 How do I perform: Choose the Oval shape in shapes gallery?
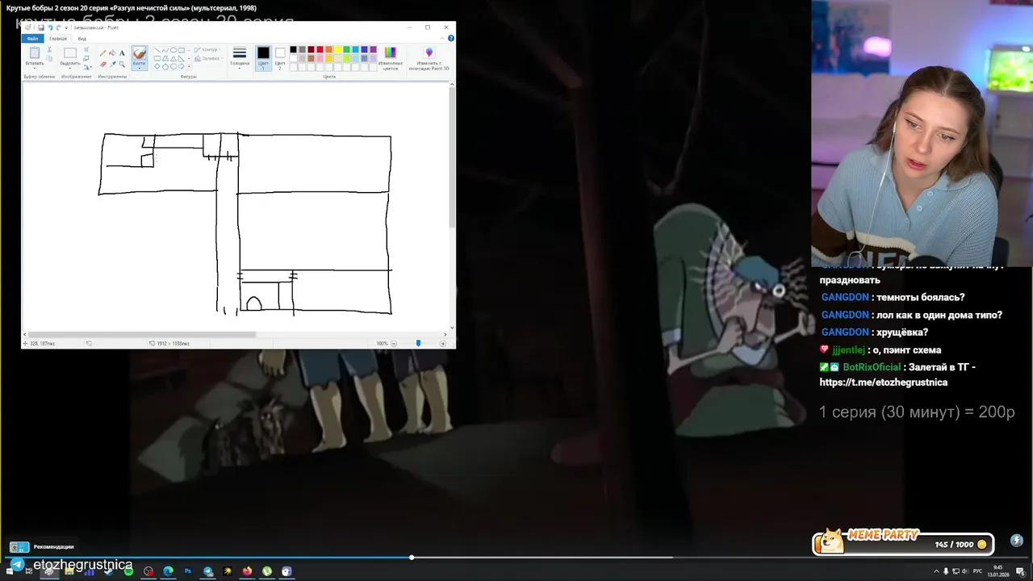click(x=174, y=50)
